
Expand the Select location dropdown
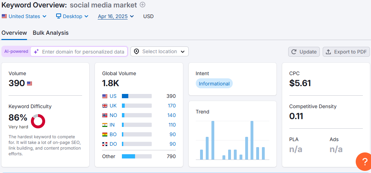click(x=160, y=51)
